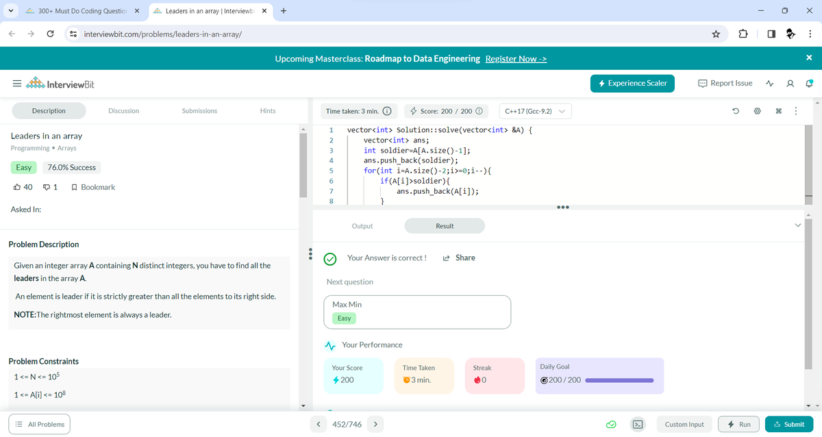Open the Hints tab
Image resolution: width=822 pixels, height=437 pixels.
point(268,111)
